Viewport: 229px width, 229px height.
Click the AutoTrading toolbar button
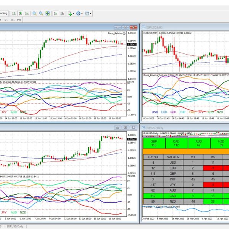[x=4, y=13]
